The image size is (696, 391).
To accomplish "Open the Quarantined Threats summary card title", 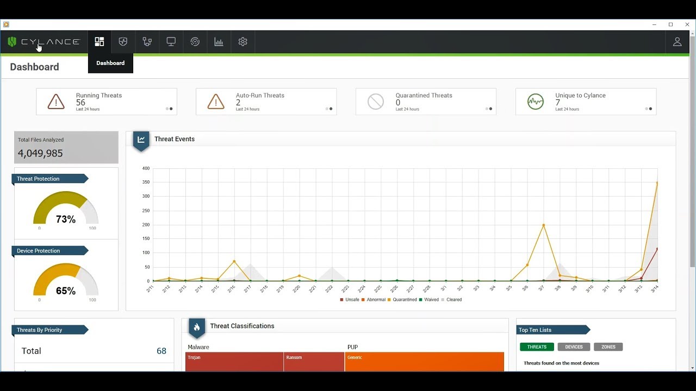I will click(x=424, y=96).
